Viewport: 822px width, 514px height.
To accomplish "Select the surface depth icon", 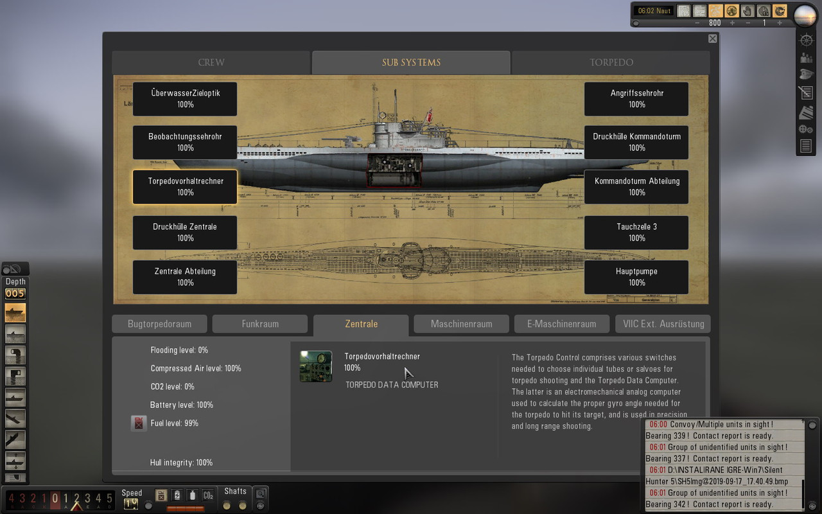I will (x=15, y=312).
